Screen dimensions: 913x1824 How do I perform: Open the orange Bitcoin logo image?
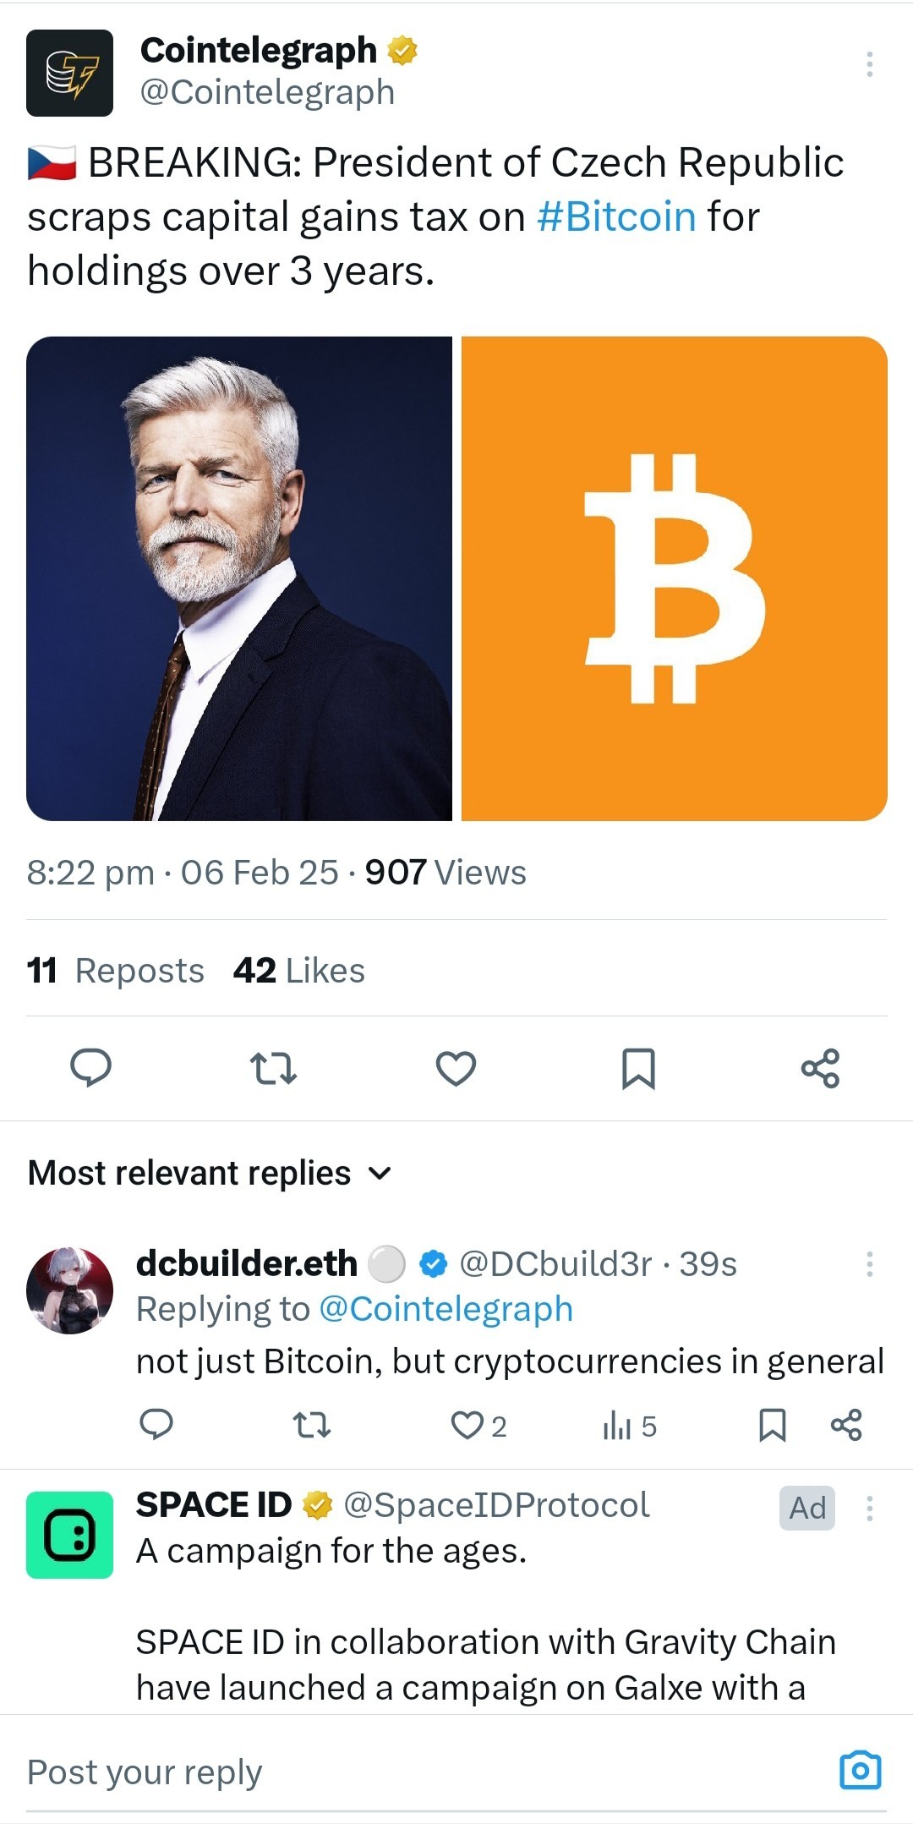pyautogui.click(x=675, y=578)
